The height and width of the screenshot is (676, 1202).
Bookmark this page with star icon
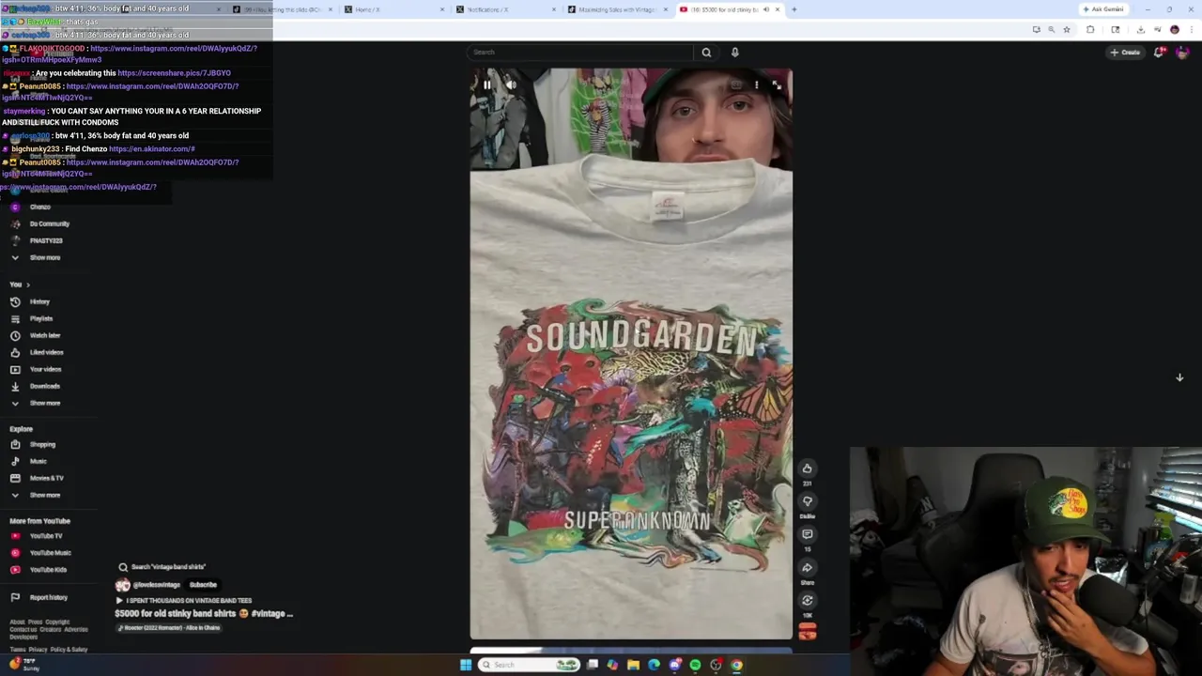pos(1067,29)
